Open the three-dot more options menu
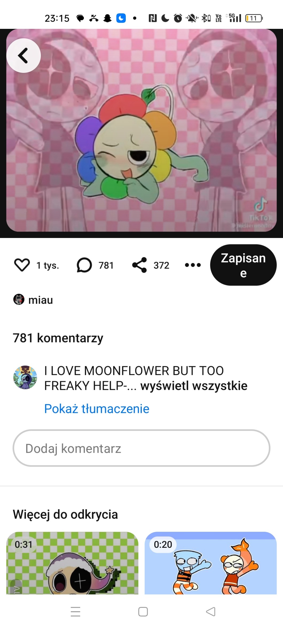The image size is (283, 629). coord(193,265)
